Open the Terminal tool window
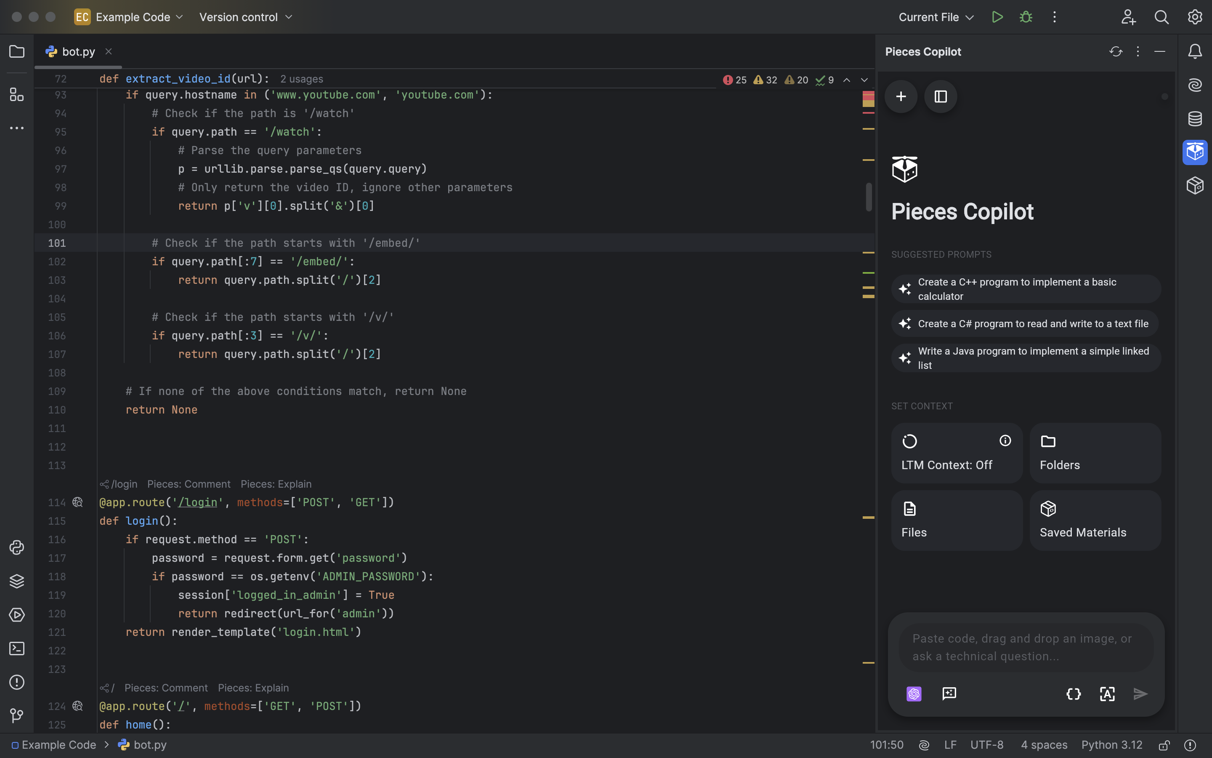 (x=16, y=649)
